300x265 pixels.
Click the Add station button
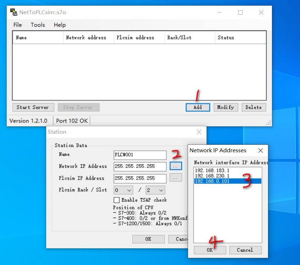click(198, 107)
